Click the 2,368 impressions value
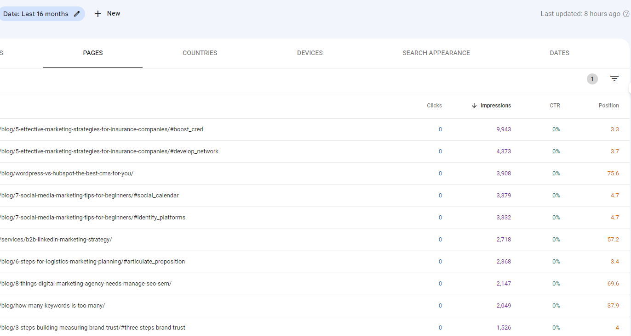 (x=504, y=262)
